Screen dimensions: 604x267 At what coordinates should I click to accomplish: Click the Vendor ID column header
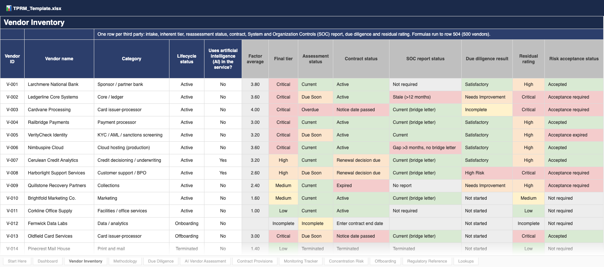coord(12,59)
